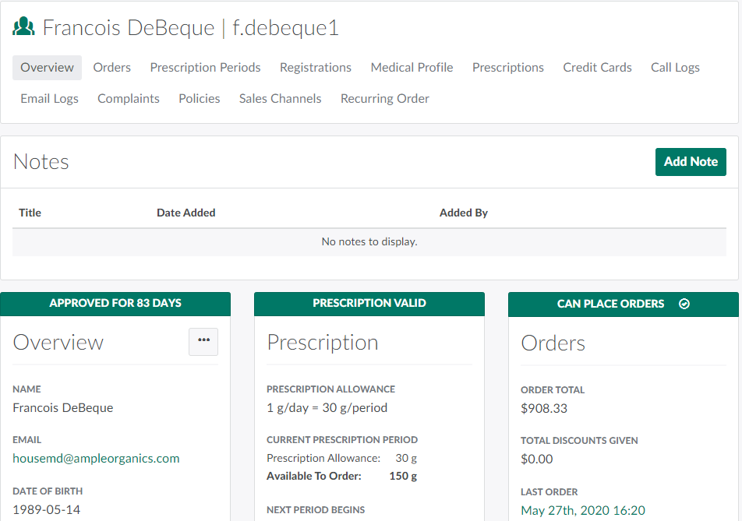
Task: Go to the Sales Channels tab
Action: click(280, 99)
